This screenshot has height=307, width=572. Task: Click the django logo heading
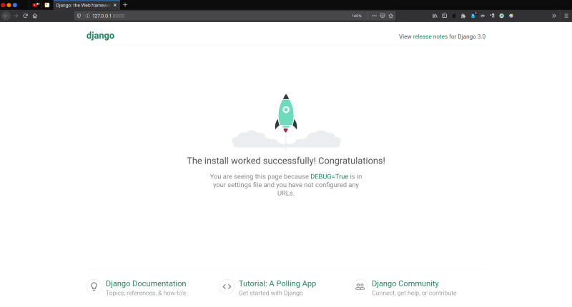click(100, 36)
